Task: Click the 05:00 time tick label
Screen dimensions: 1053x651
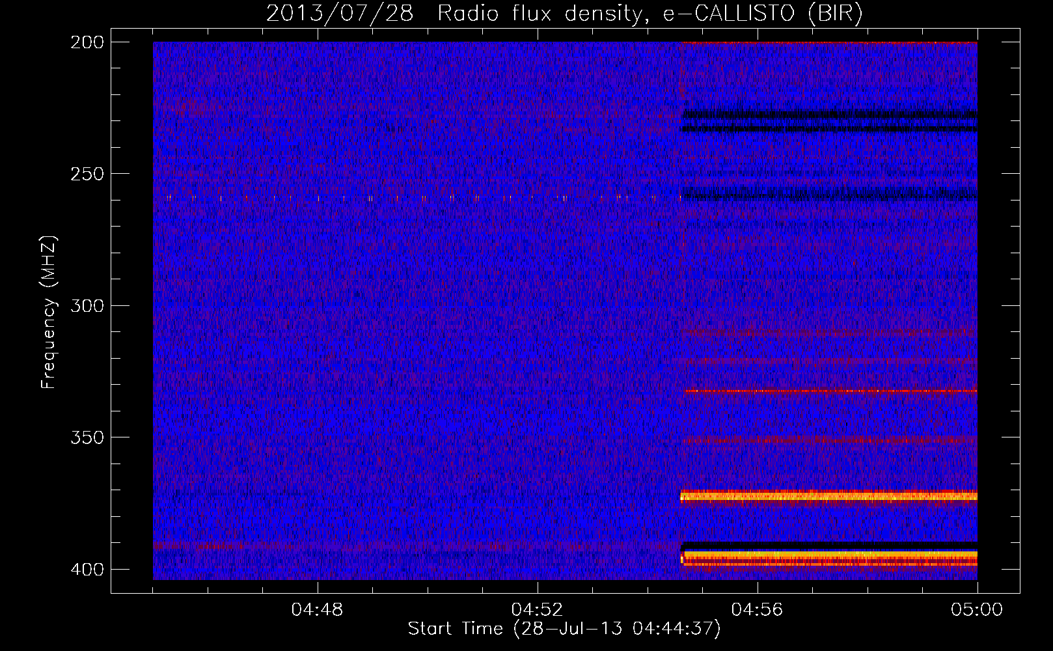Action: point(977,610)
